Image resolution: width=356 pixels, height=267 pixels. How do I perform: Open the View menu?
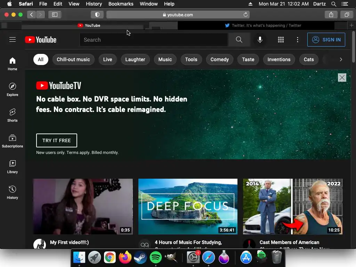pos(74,4)
